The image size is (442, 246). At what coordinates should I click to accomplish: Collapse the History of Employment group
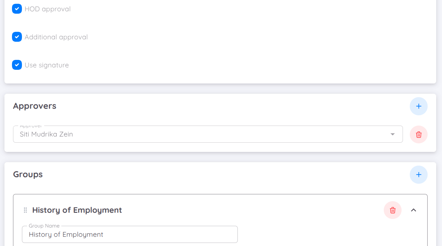(x=414, y=210)
